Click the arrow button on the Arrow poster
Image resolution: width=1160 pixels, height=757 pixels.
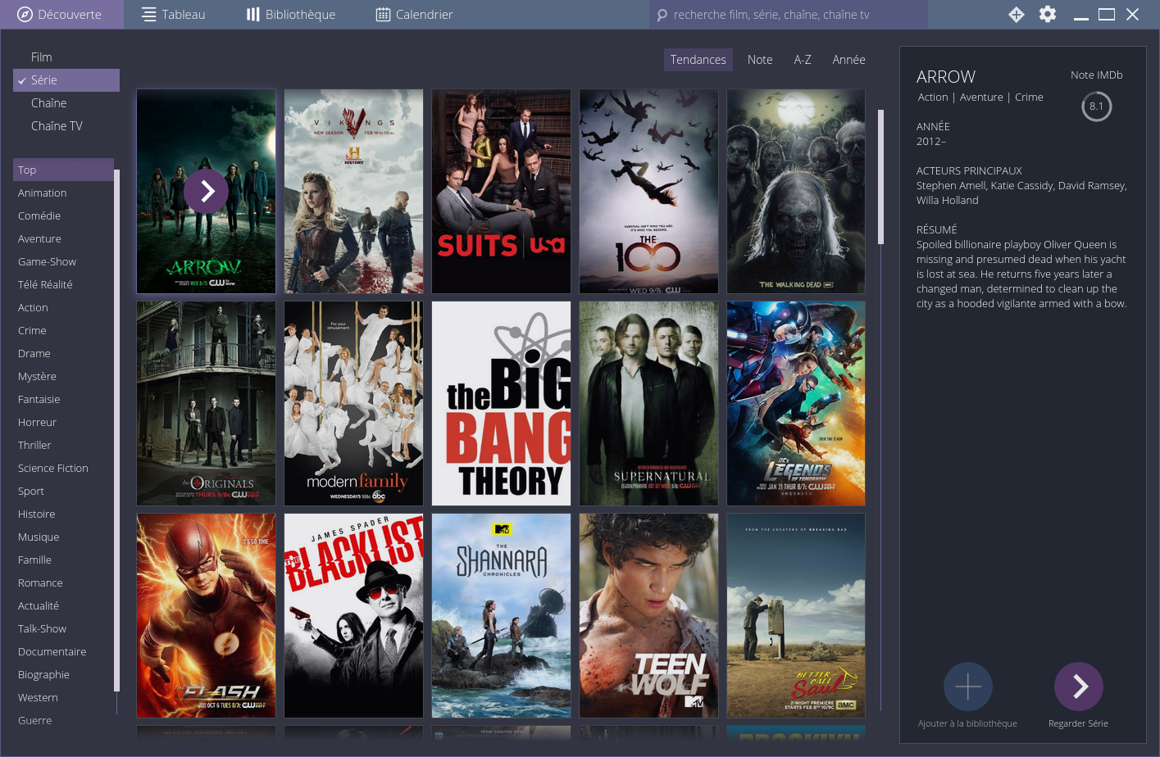206,191
